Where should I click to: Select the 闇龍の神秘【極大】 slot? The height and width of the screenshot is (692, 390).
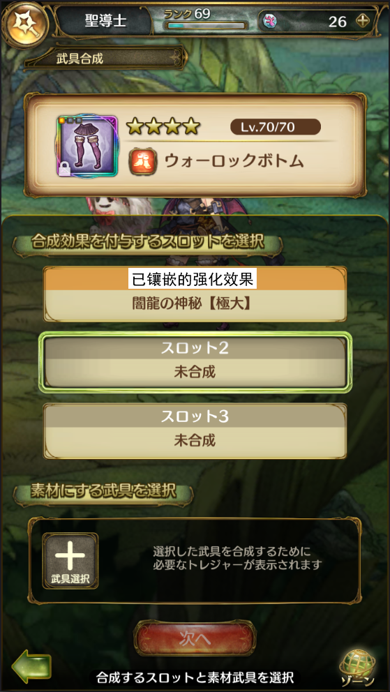[195, 294]
